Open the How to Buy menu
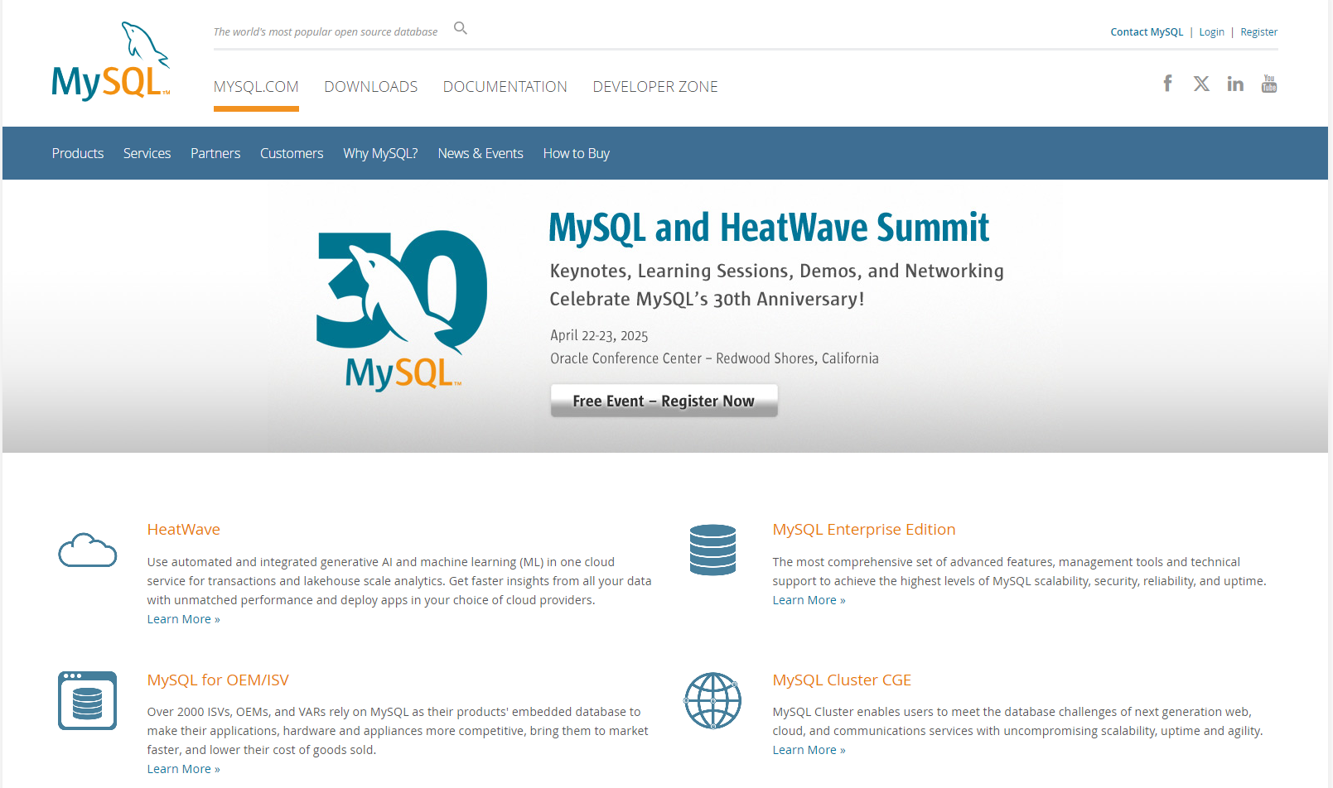The height and width of the screenshot is (788, 1333). pyautogui.click(x=577, y=153)
